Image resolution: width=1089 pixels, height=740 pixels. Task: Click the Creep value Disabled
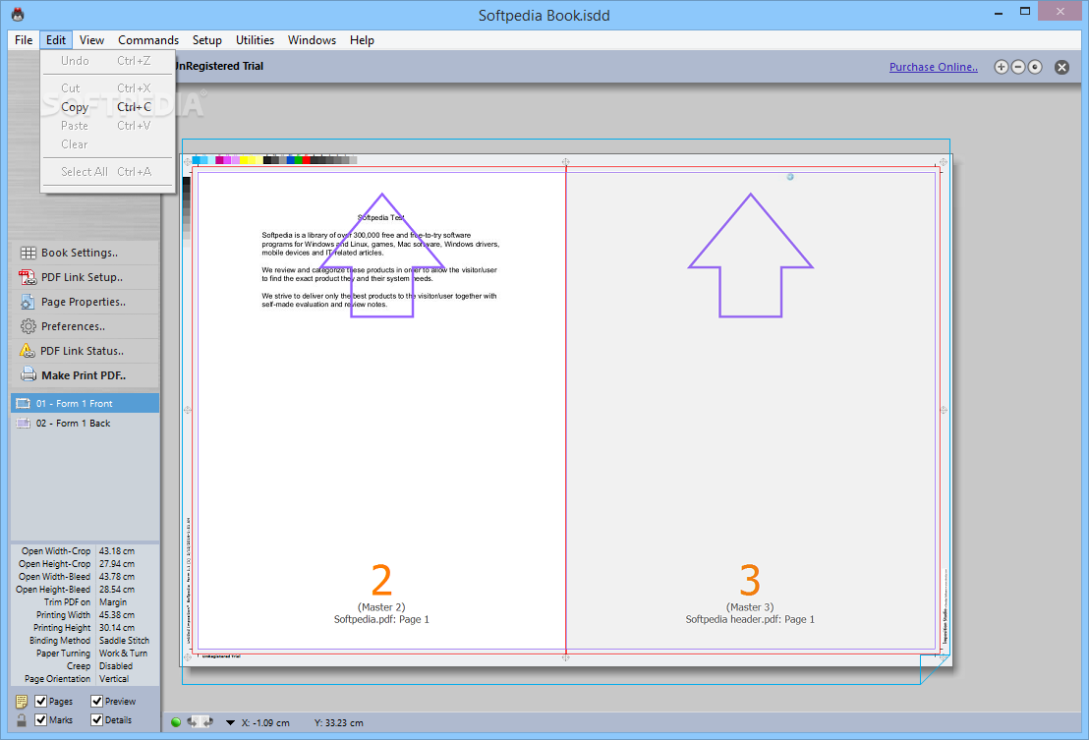(115, 665)
